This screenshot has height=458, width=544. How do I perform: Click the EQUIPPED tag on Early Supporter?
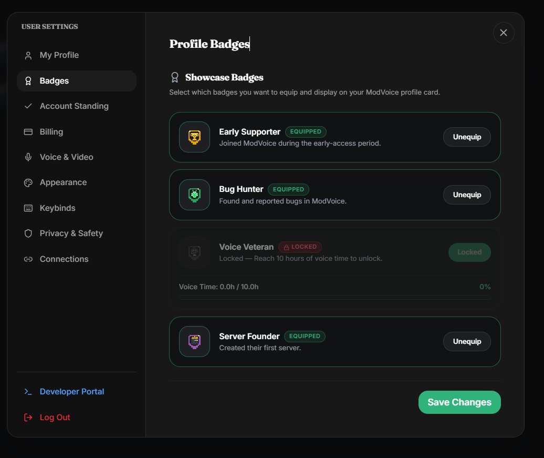(x=306, y=131)
